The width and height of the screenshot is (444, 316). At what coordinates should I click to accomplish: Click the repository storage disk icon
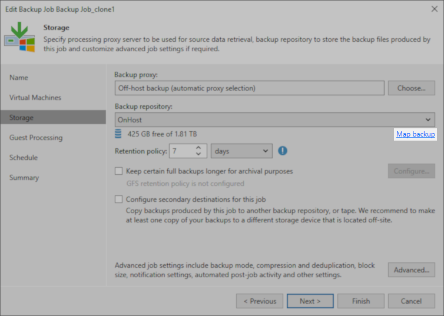coord(118,134)
